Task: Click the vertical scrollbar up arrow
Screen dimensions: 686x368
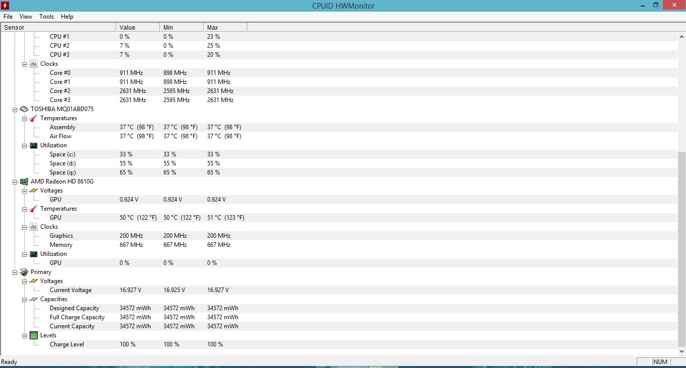Action: 681,37
